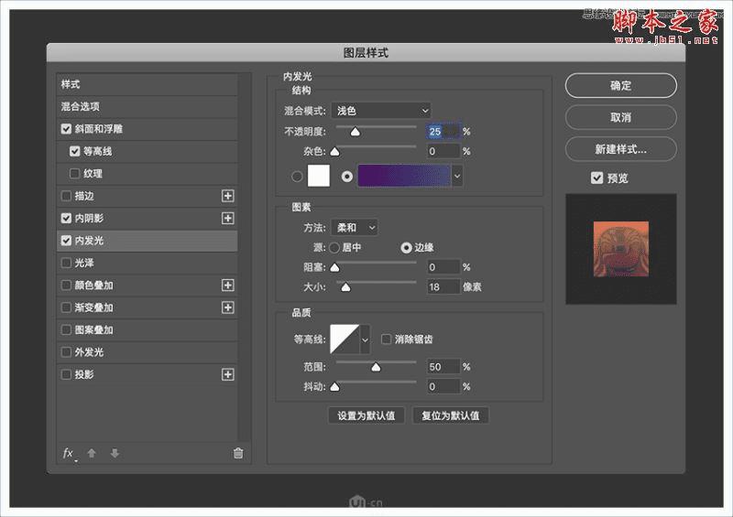Click the white glow color swatch

click(x=318, y=176)
